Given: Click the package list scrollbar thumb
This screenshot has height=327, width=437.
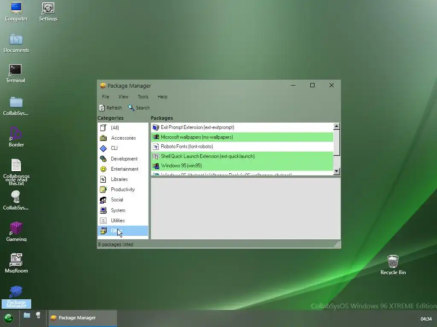Looking at the screenshot, I should (336, 143).
